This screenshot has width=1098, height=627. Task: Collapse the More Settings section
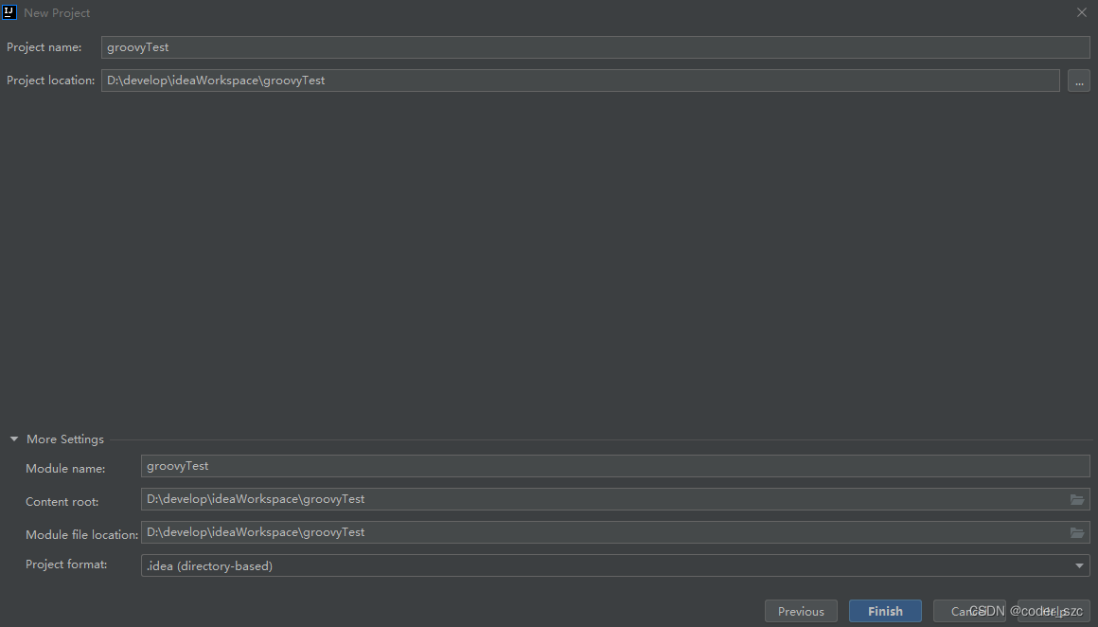(14, 439)
